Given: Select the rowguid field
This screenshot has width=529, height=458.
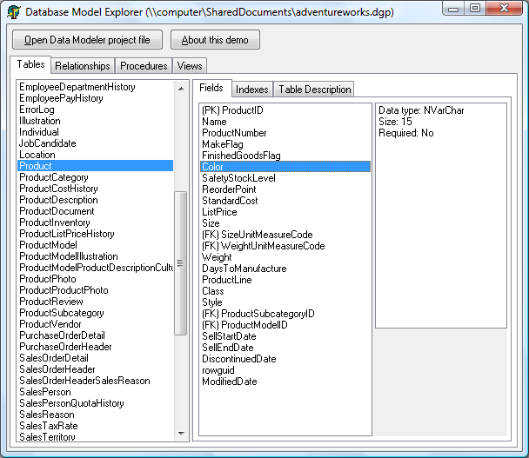Looking at the screenshot, I should pyautogui.click(x=218, y=370).
